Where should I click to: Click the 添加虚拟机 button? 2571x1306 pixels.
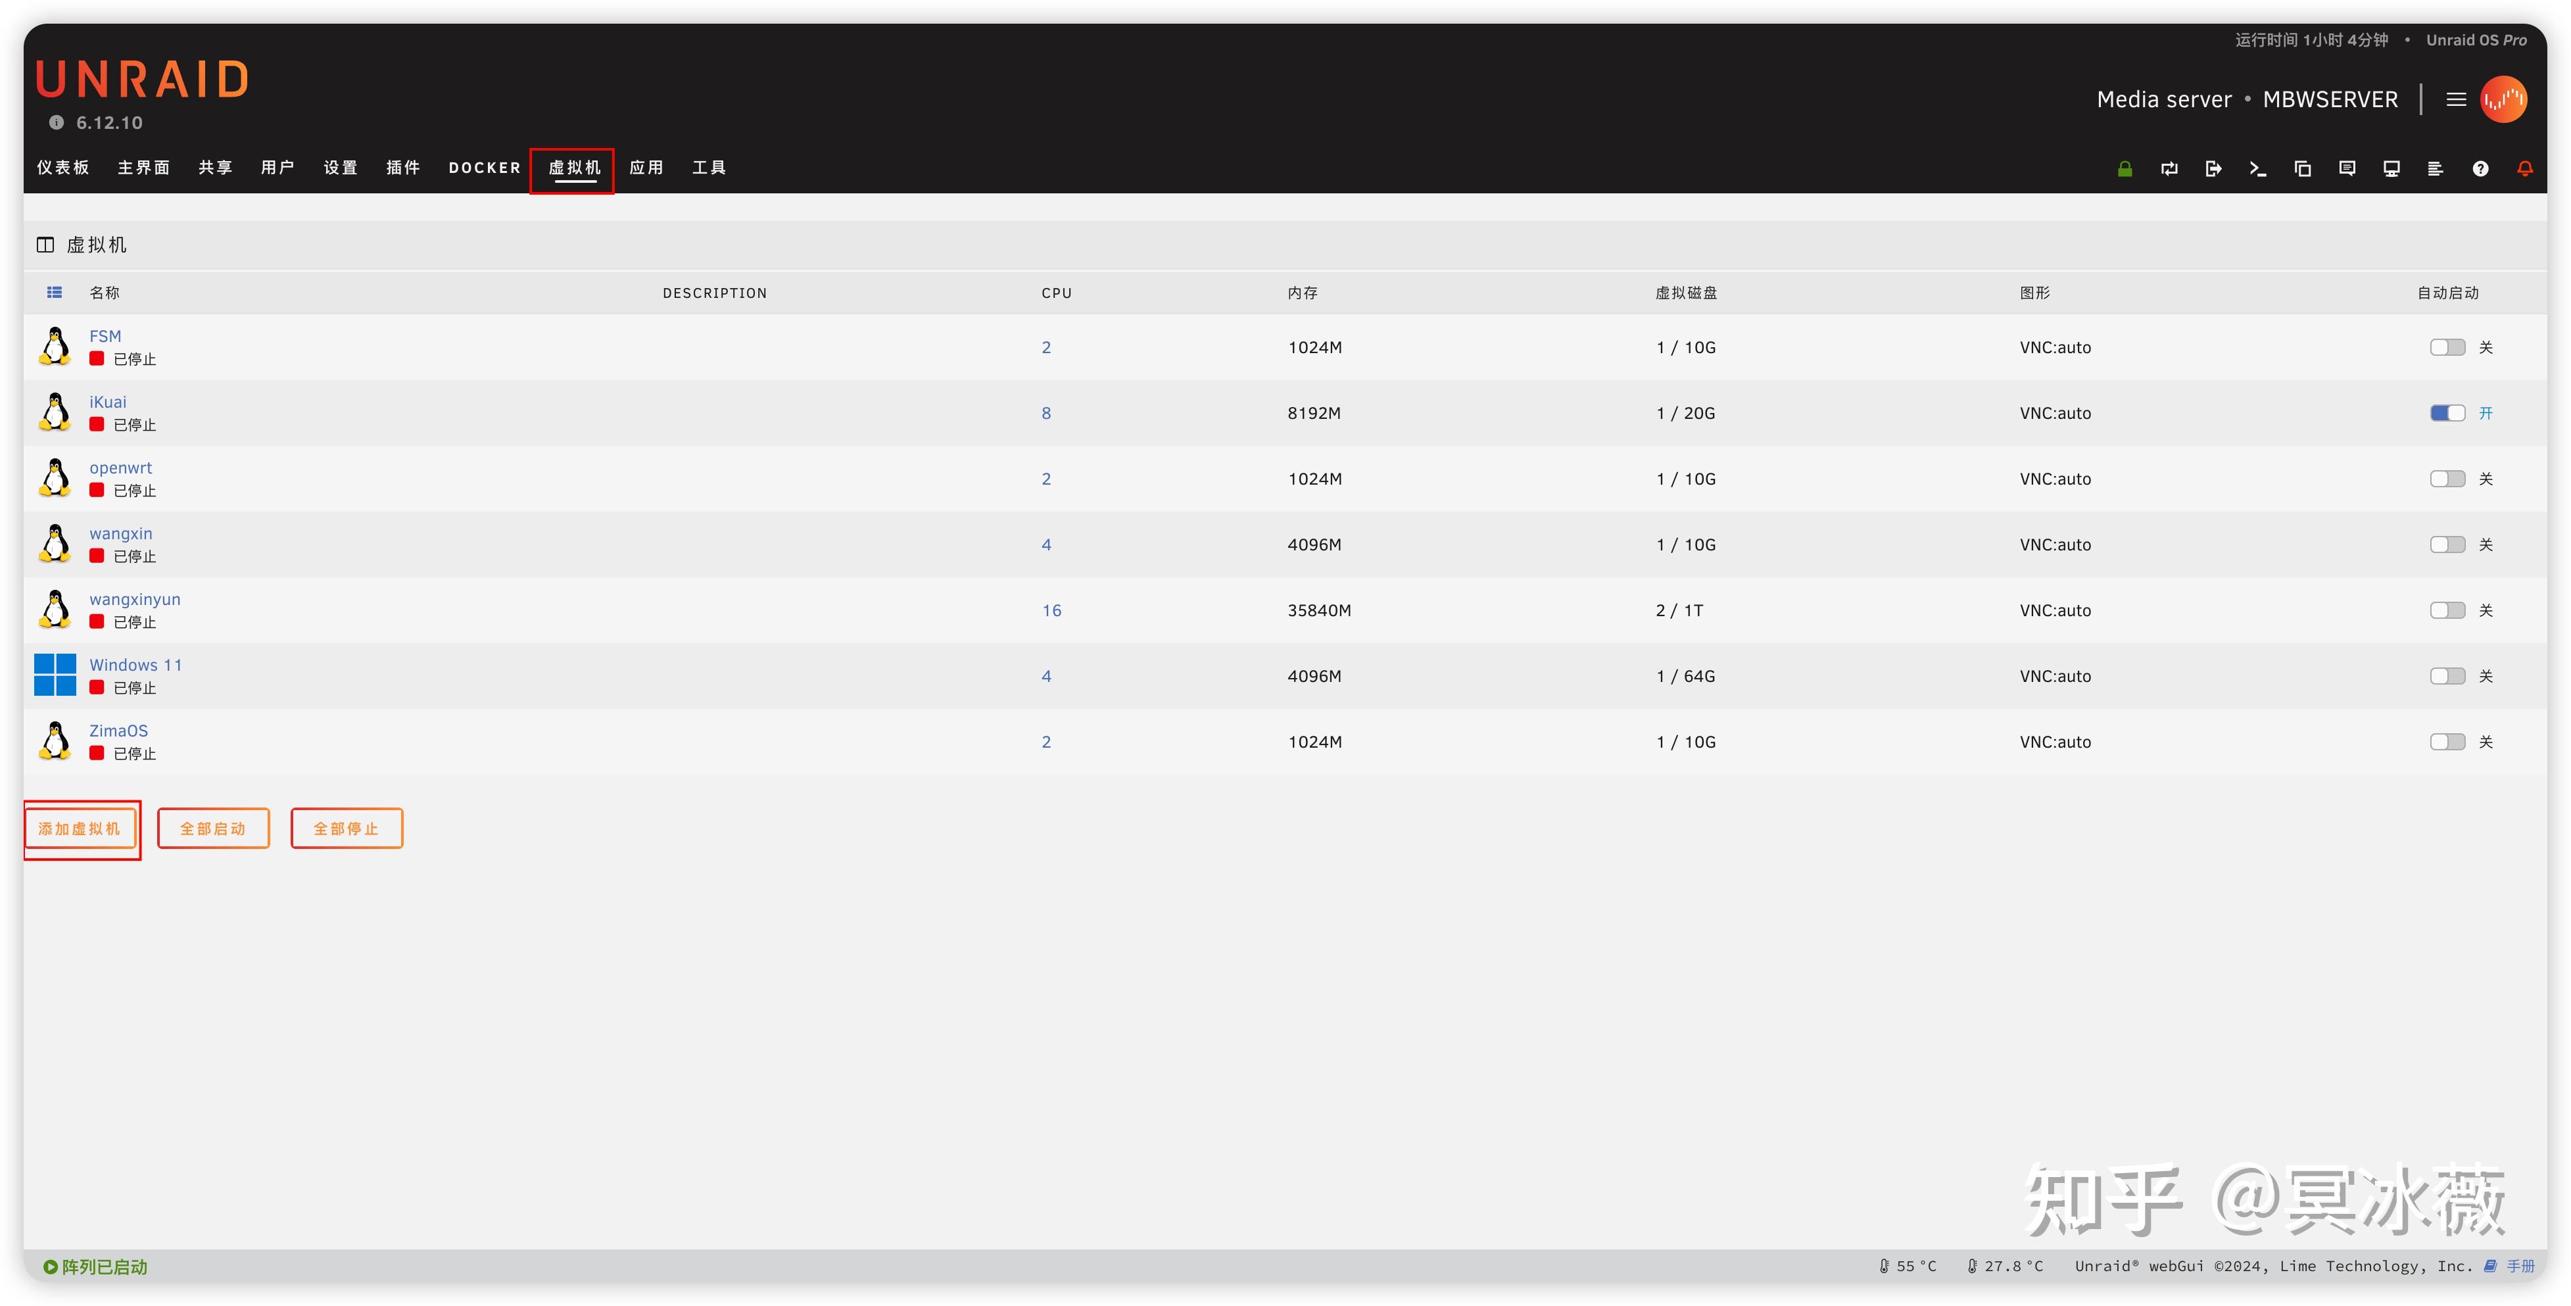(80, 829)
